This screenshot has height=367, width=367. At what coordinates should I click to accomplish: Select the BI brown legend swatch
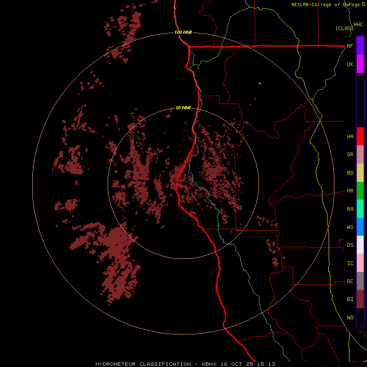(x=360, y=299)
